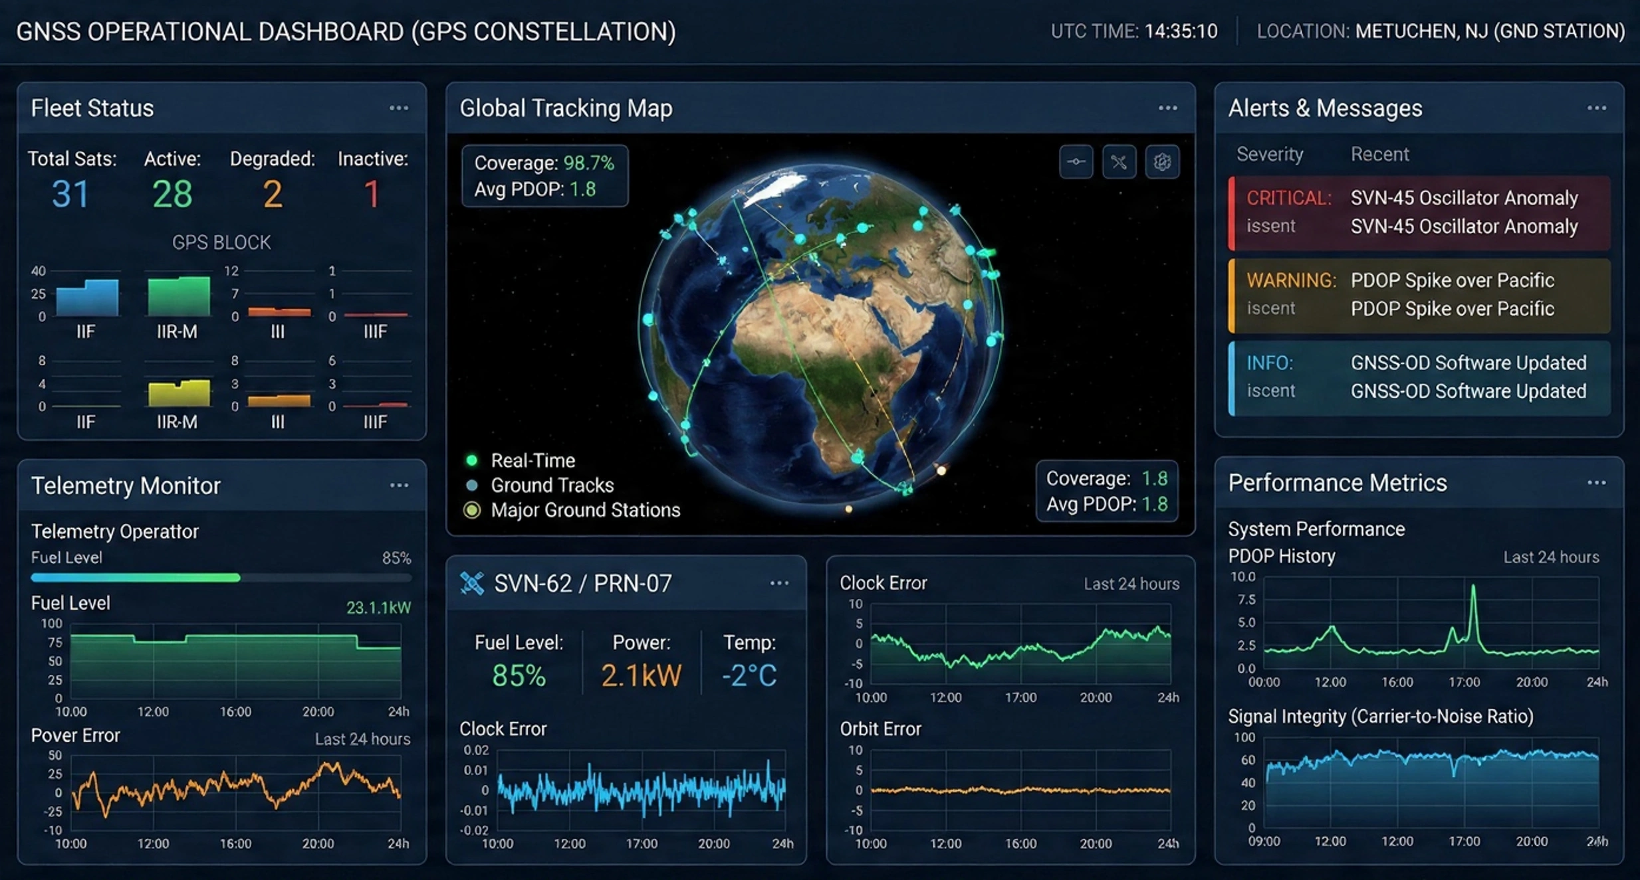Open the map settings gear icon
1640x880 pixels.
(1161, 162)
